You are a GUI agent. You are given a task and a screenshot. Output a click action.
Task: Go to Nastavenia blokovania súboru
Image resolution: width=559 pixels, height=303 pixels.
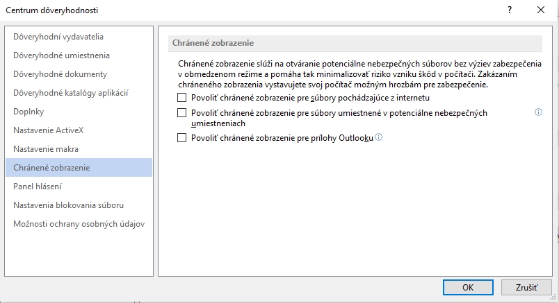[68, 205]
